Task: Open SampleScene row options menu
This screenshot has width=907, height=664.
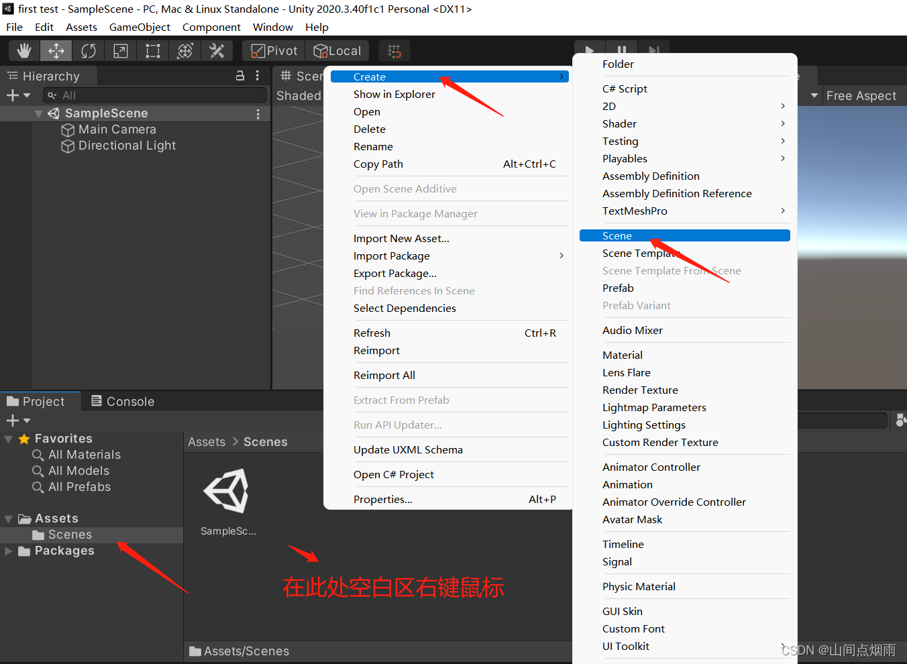Action: [258, 114]
